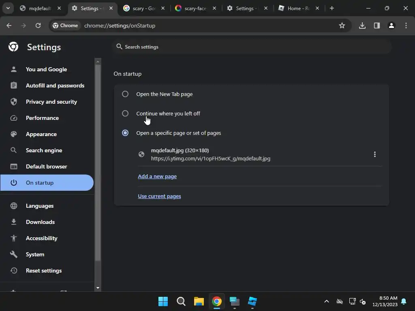Viewport: 415px width, 311px height.
Task: Switch to the scary-face tab
Action: (195, 8)
